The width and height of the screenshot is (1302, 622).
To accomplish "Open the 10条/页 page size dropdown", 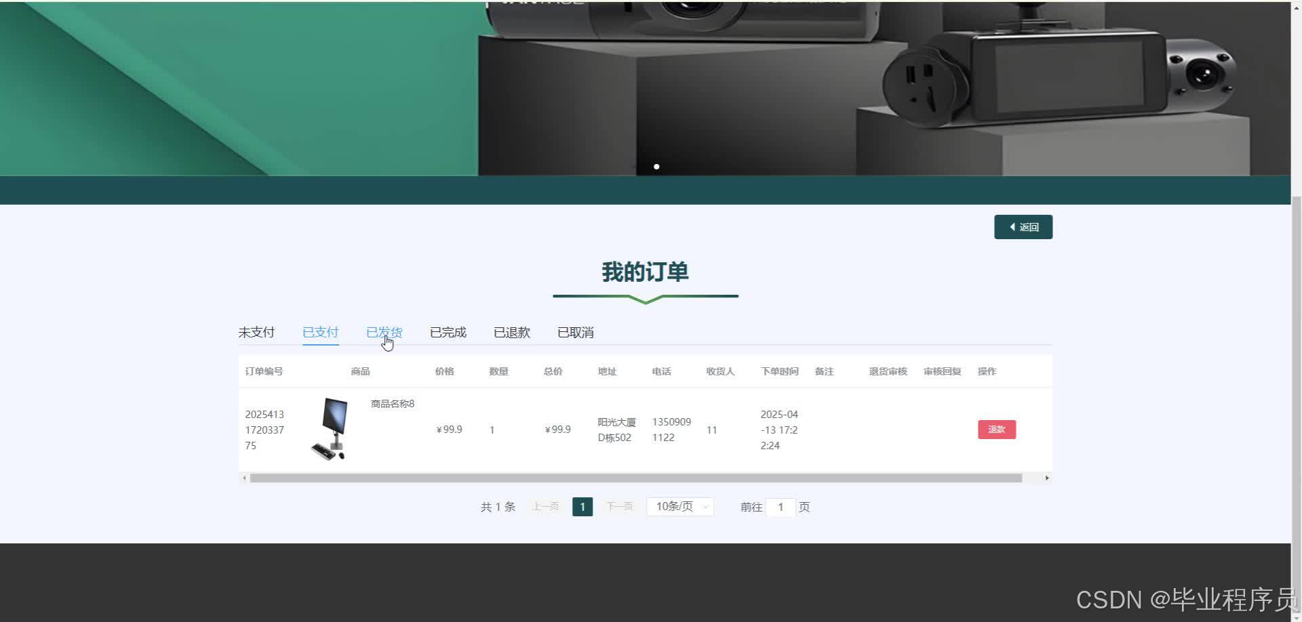I will coord(679,506).
